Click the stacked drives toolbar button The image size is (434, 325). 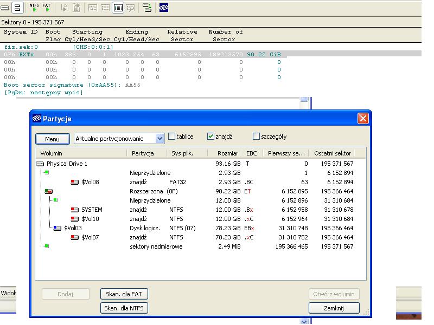point(17,8)
